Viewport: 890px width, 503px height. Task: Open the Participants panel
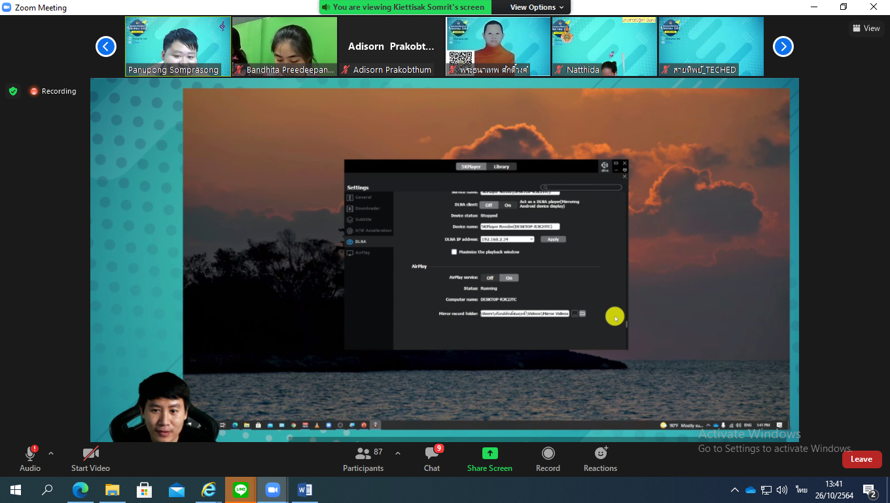pyautogui.click(x=363, y=458)
